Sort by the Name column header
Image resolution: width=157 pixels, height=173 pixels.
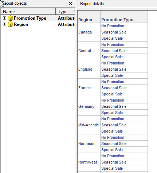(28, 12)
